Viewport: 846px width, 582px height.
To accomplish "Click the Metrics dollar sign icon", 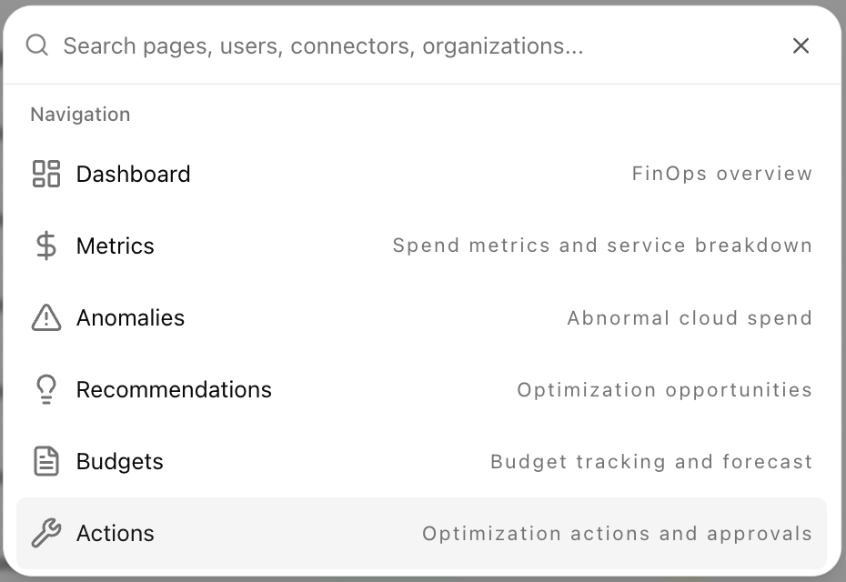I will tap(46, 246).
